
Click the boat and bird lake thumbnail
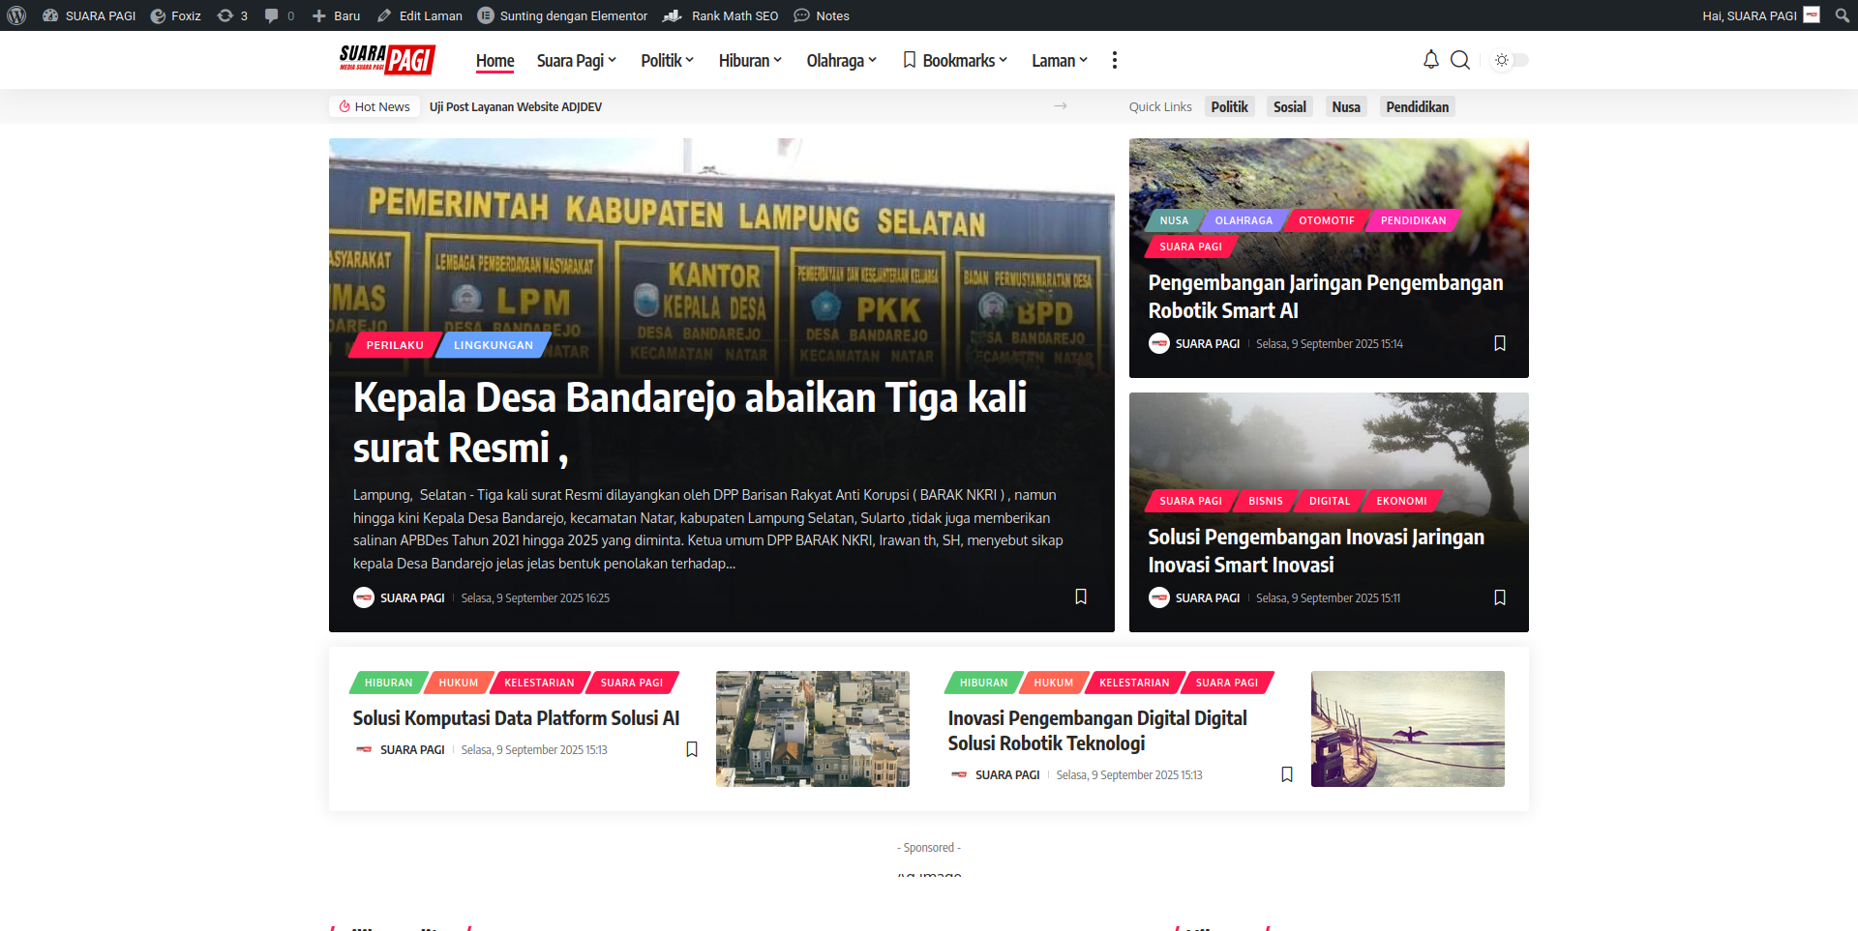pyautogui.click(x=1408, y=729)
